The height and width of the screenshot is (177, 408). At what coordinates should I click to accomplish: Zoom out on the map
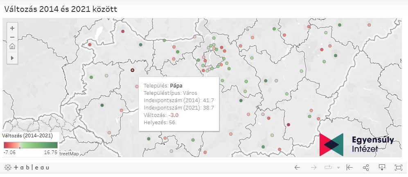coord(12,37)
